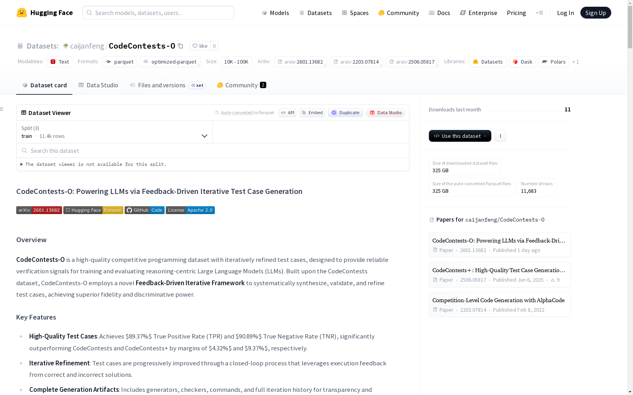The height and width of the screenshot is (395, 633).
Task: Copy dataset name with the copy icon
Action: pos(180,46)
